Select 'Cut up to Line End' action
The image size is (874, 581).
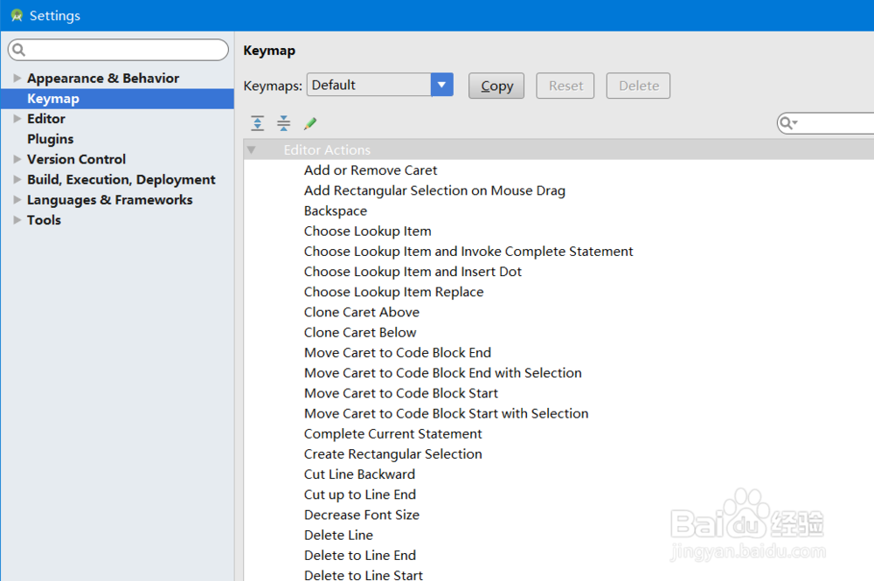pyautogui.click(x=360, y=495)
